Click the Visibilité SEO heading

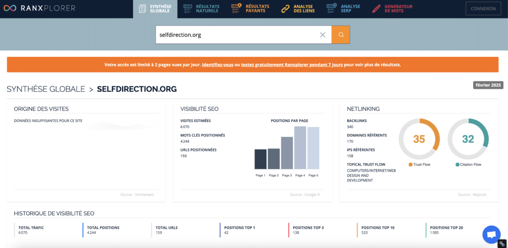coord(199,109)
